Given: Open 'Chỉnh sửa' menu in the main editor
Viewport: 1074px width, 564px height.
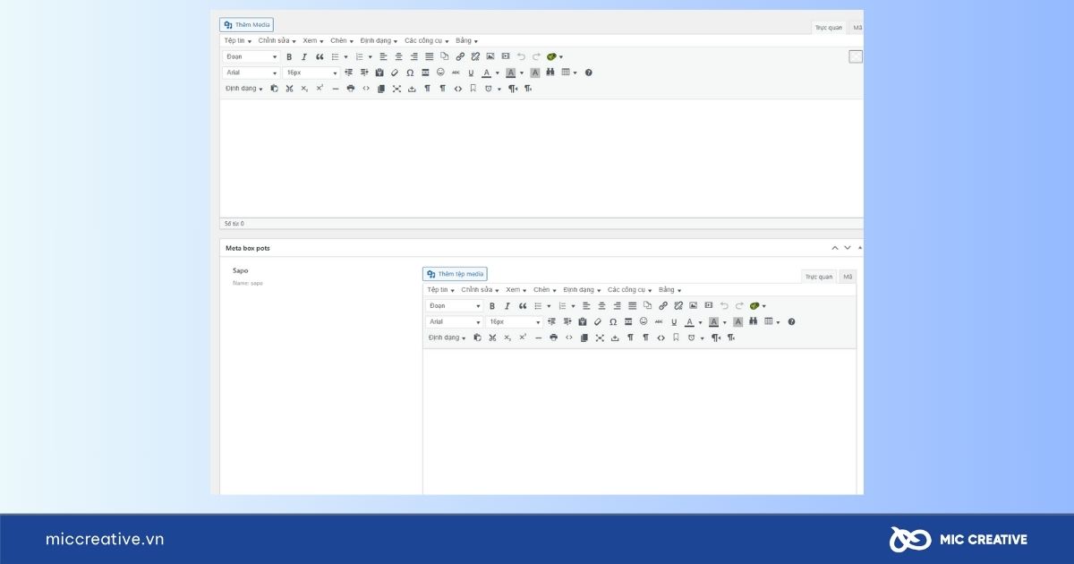Looking at the screenshot, I should click(277, 40).
